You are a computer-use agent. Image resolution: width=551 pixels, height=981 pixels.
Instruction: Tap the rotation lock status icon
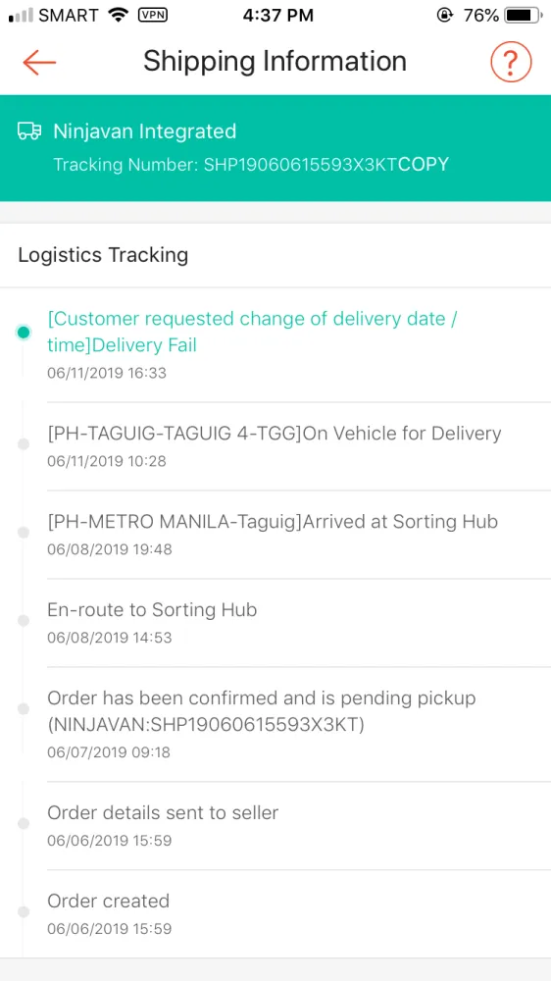[x=445, y=16]
